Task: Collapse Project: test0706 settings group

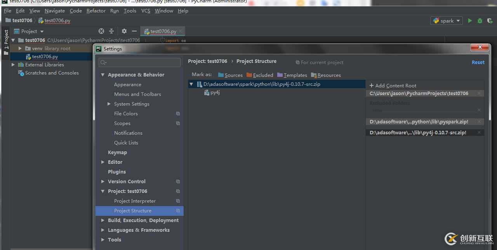Action: pyautogui.click(x=103, y=191)
